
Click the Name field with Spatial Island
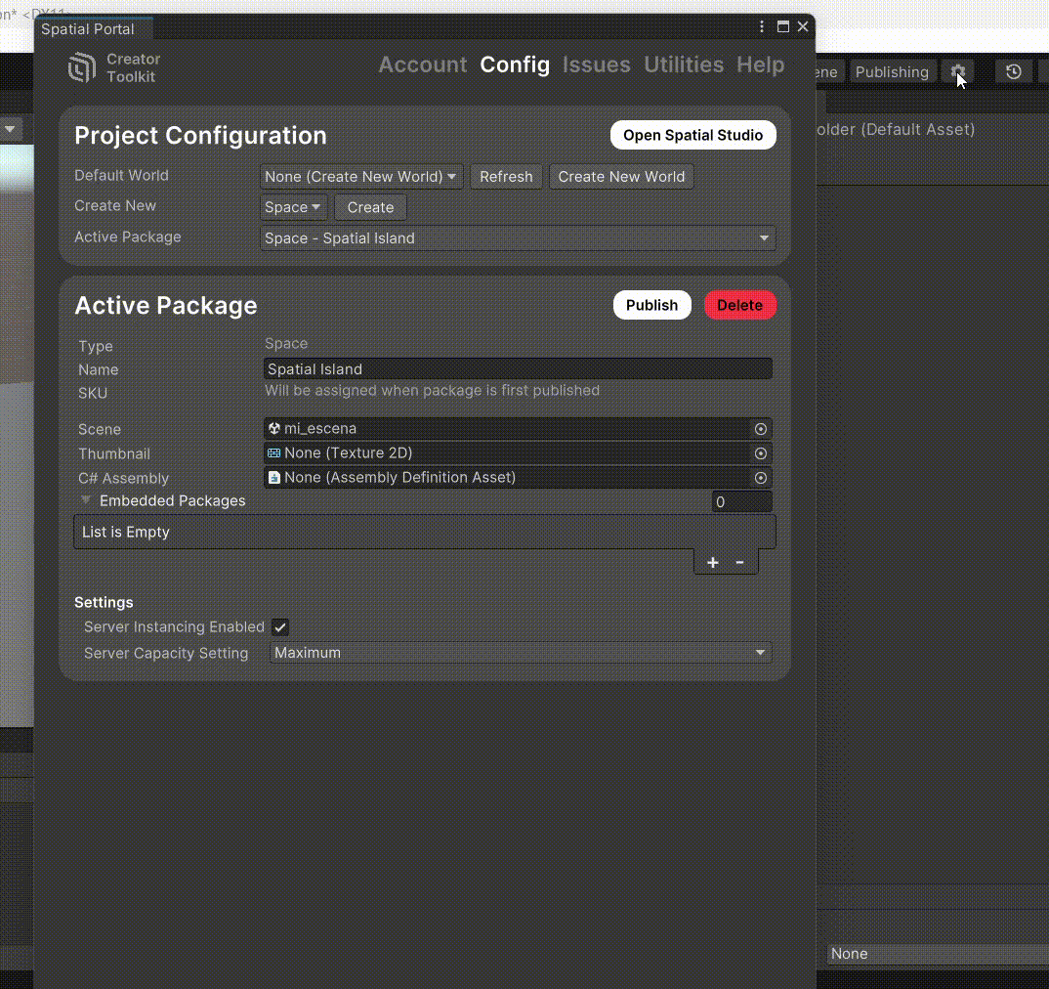coord(518,369)
